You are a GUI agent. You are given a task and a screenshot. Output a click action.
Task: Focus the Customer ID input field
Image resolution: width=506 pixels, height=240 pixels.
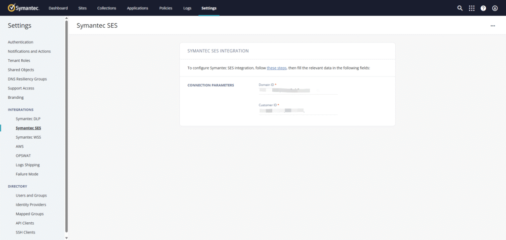click(x=298, y=111)
